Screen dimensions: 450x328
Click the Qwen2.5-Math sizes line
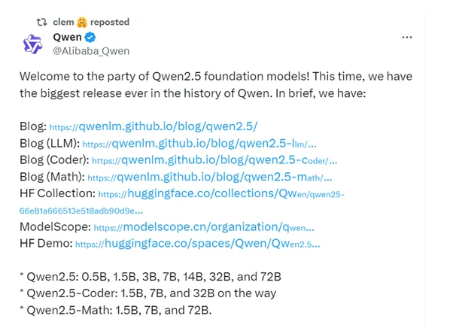(x=116, y=310)
